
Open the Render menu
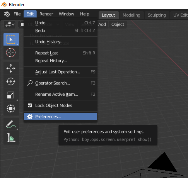click(46, 14)
